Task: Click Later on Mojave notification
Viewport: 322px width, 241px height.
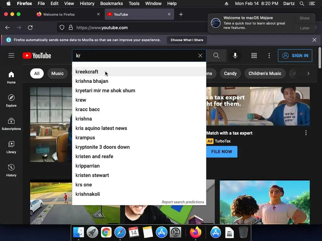Action: pyautogui.click(x=304, y=28)
